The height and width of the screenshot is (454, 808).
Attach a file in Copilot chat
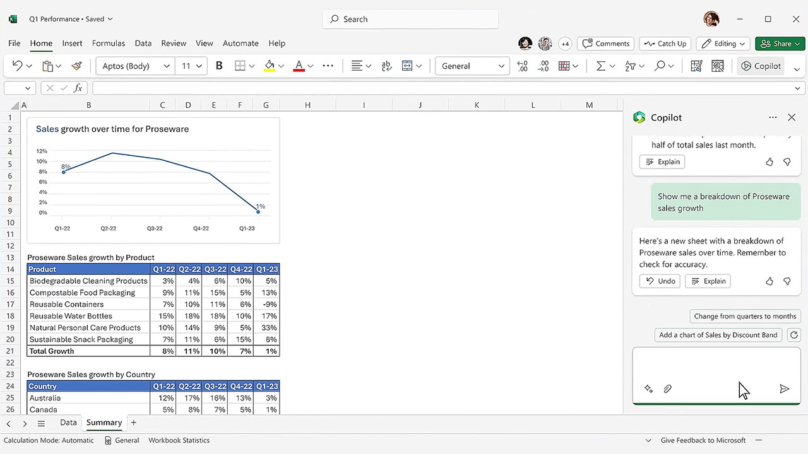667,389
